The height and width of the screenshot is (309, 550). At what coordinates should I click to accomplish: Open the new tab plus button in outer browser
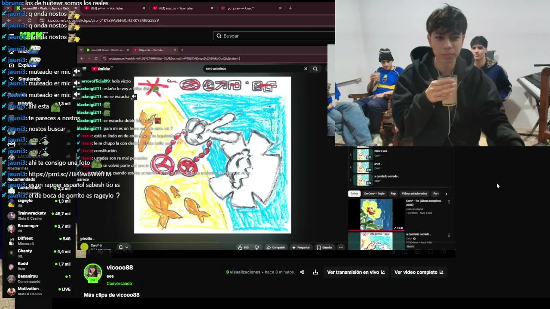pyautogui.click(x=290, y=8)
